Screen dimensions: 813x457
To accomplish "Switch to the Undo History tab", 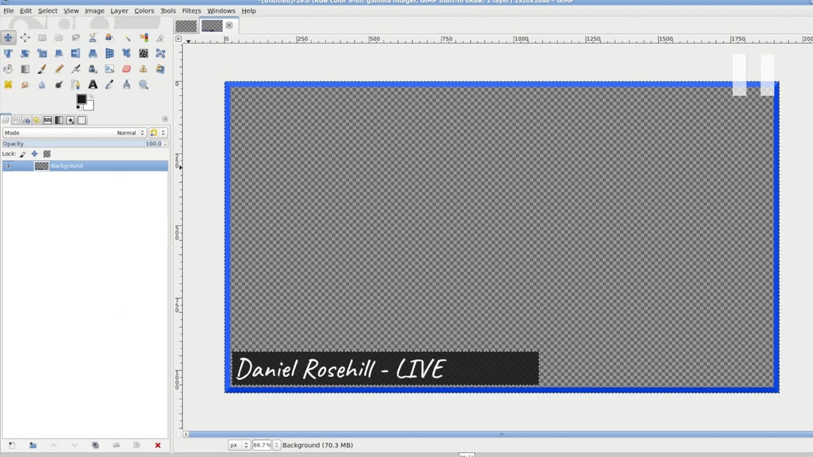I will pyautogui.click(x=37, y=120).
